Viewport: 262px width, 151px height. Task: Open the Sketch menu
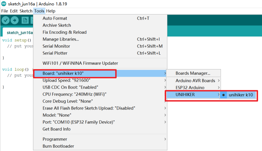pos(26,11)
